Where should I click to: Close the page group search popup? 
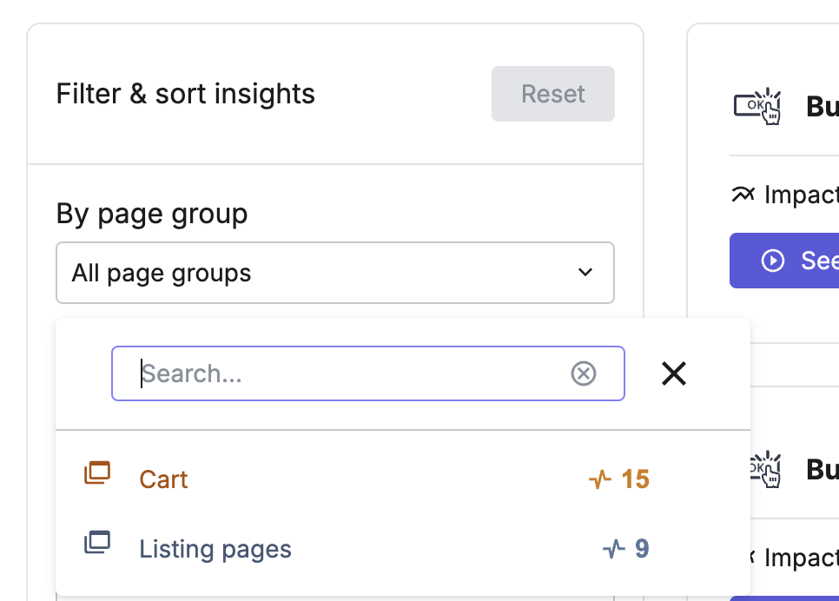674,373
